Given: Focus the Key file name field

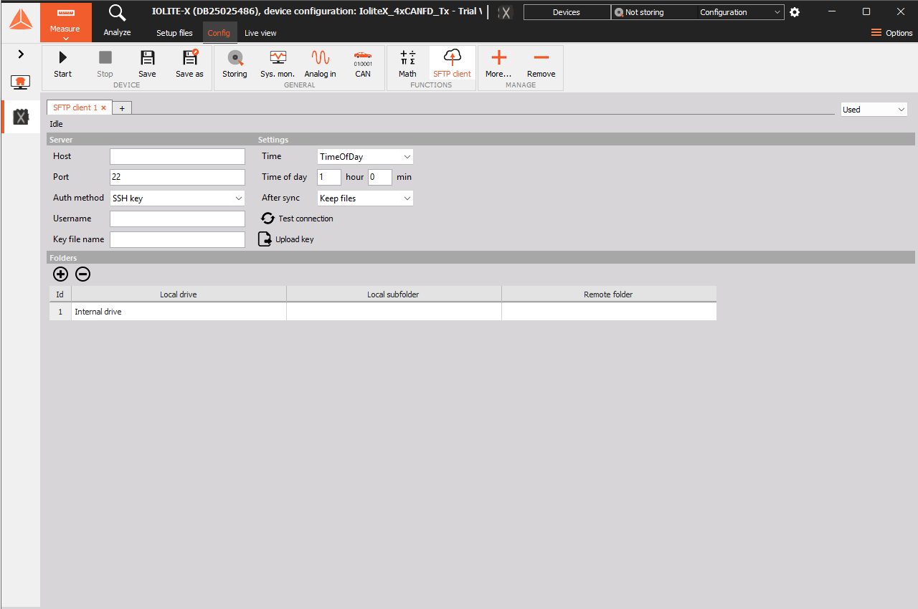Looking at the screenshot, I should (x=177, y=239).
